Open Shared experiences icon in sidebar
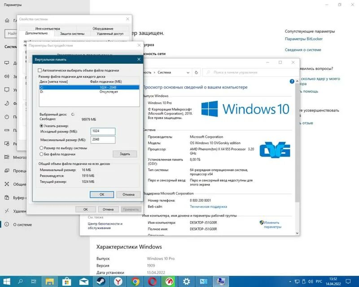This screenshot has width=359, height=287. tap(7, 184)
